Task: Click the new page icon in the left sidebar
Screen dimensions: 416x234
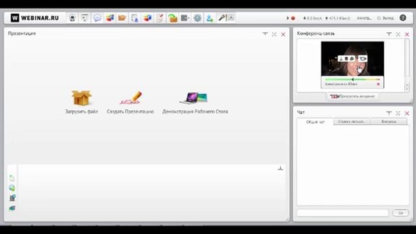Action: [12, 178]
